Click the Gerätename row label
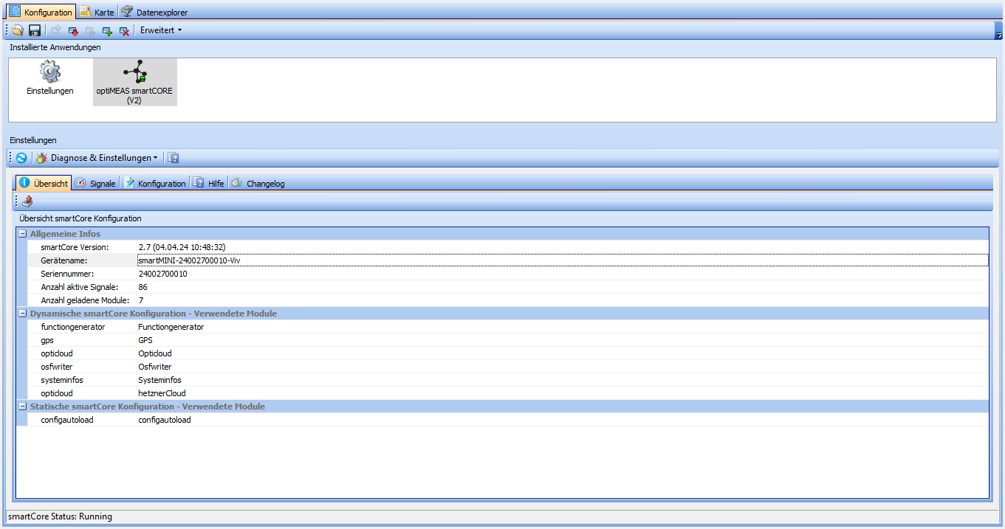 64,260
